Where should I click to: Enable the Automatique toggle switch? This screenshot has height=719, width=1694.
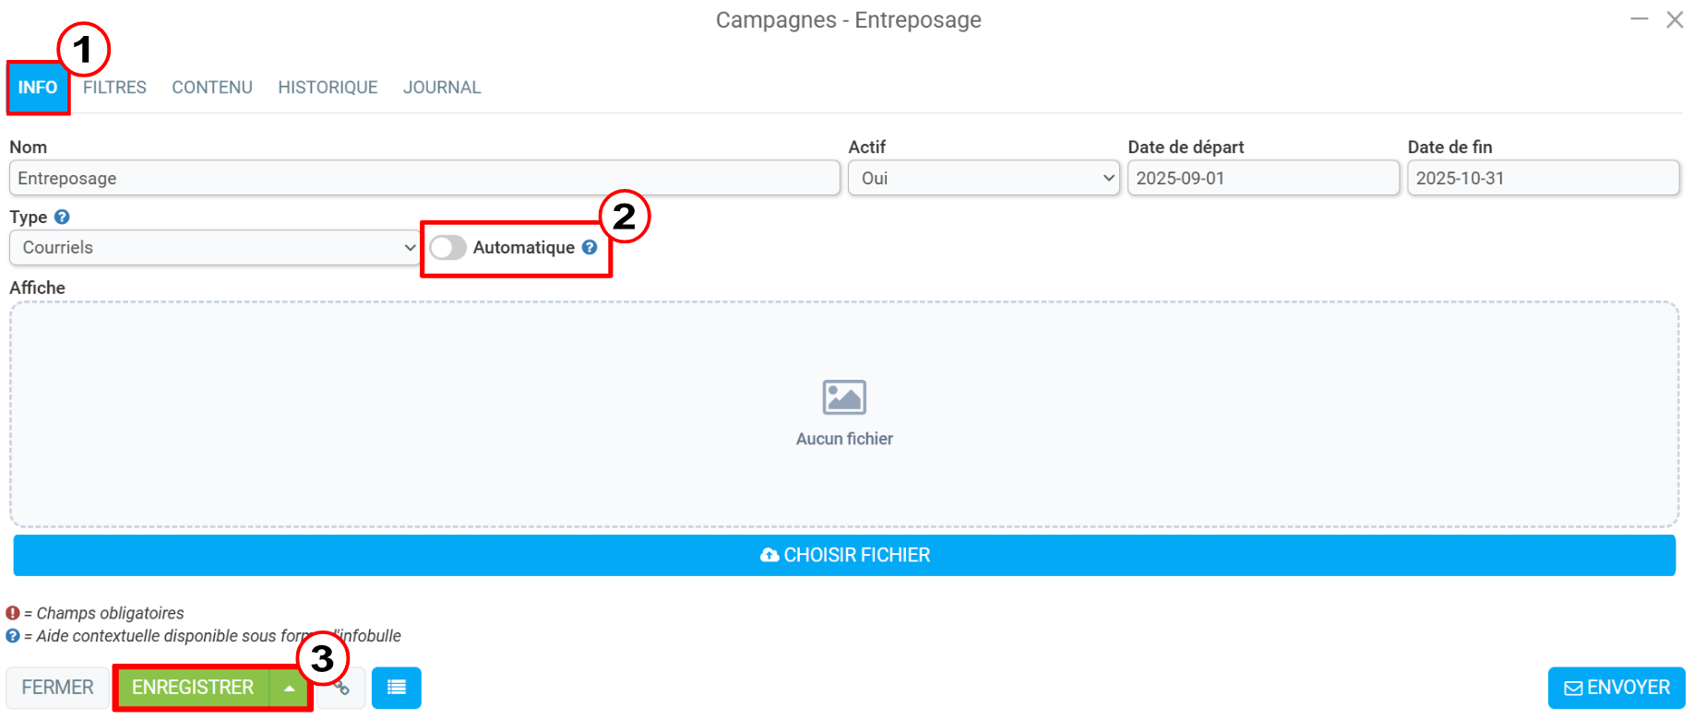click(x=447, y=247)
